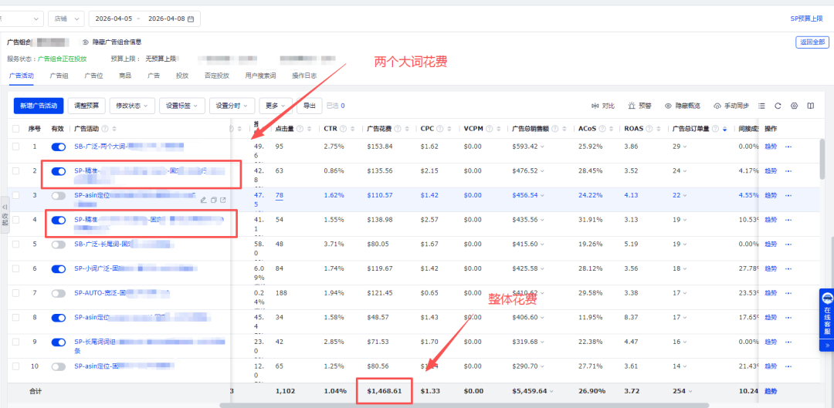Open the 设置标签 dropdown
The width and height of the screenshot is (834, 408).
182,106
